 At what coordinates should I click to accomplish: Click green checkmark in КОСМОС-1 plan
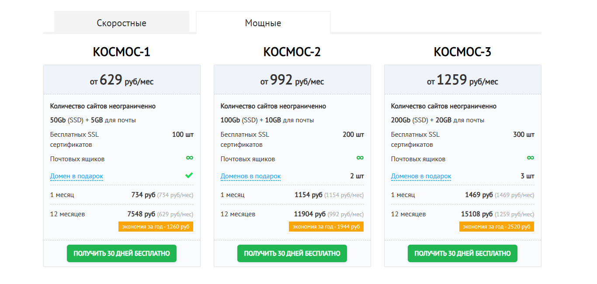click(x=189, y=176)
